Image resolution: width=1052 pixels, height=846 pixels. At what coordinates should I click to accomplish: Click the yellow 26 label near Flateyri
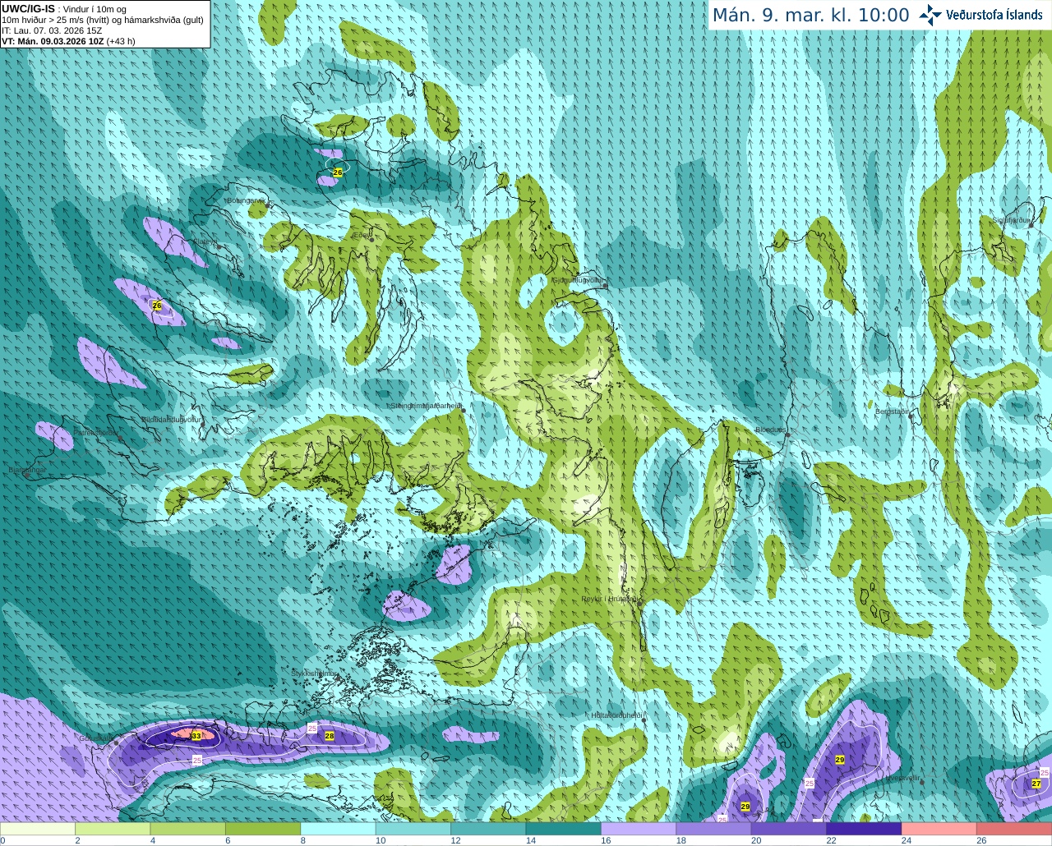(157, 306)
